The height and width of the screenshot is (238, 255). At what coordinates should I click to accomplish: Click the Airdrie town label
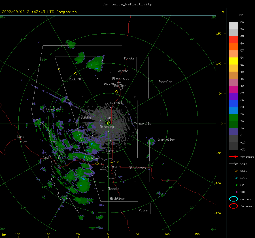[x=112, y=151]
